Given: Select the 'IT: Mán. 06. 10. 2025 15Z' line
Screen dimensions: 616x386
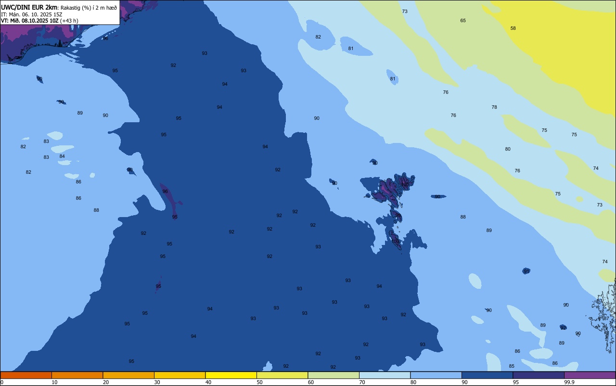Looking at the screenshot, I should (32, 14).
